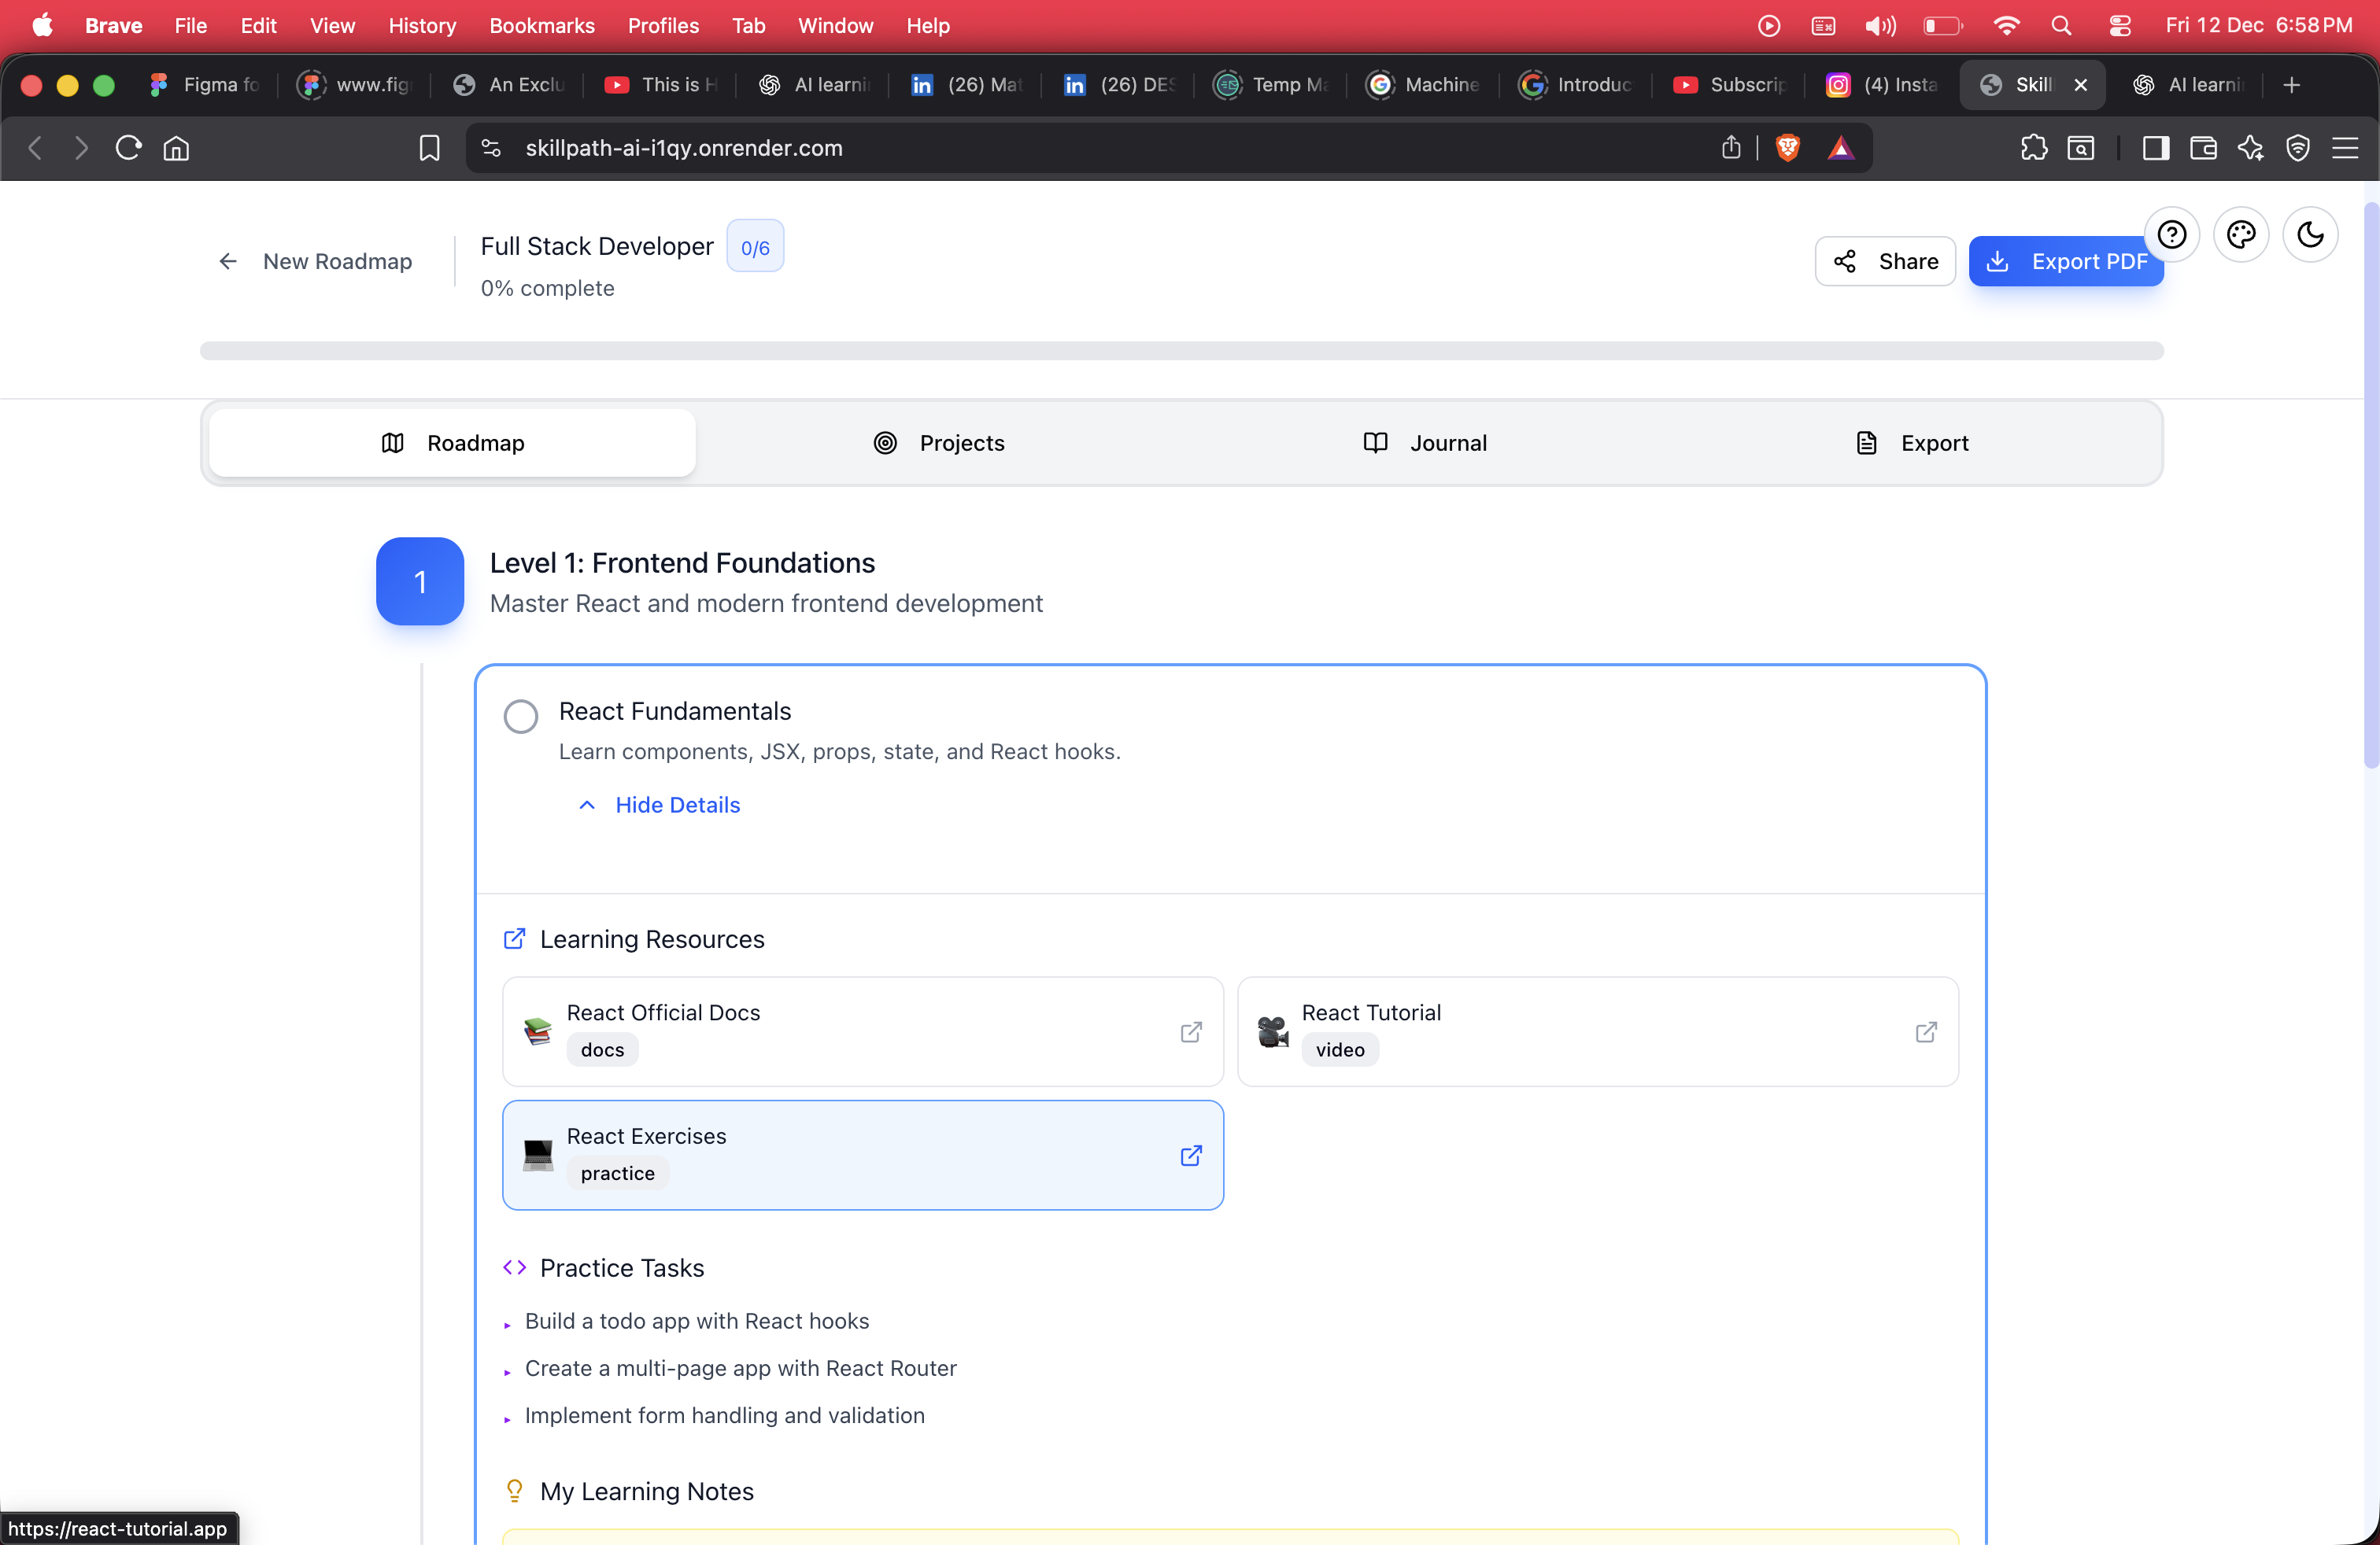2380x1545 pixels.
Task: Open the Brave hamburger menu
Action: click(2345, 148)
